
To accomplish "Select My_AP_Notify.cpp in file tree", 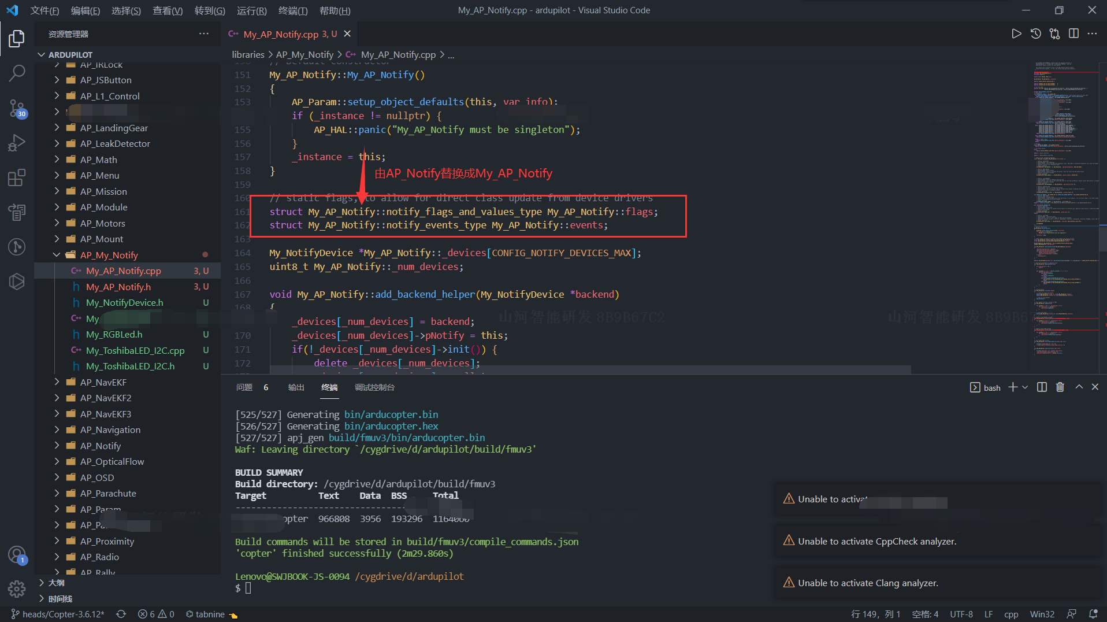I will click(x=127, y=271).
